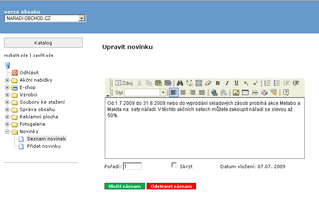Click the Select All icon
The width and height of the screenshot is (319, 200).
coord(199,83)
